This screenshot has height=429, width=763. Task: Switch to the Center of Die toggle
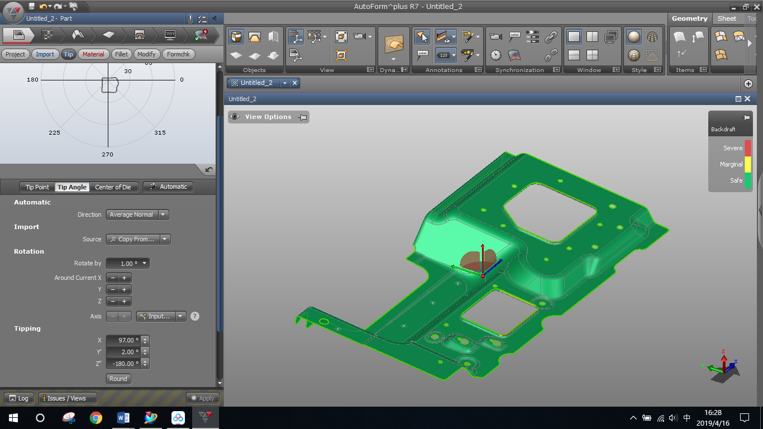(x=113, y=187)
